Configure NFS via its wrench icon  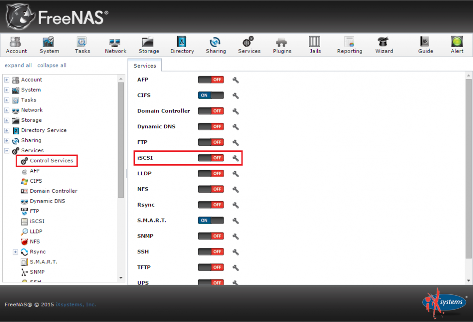[x=236, y=190]
